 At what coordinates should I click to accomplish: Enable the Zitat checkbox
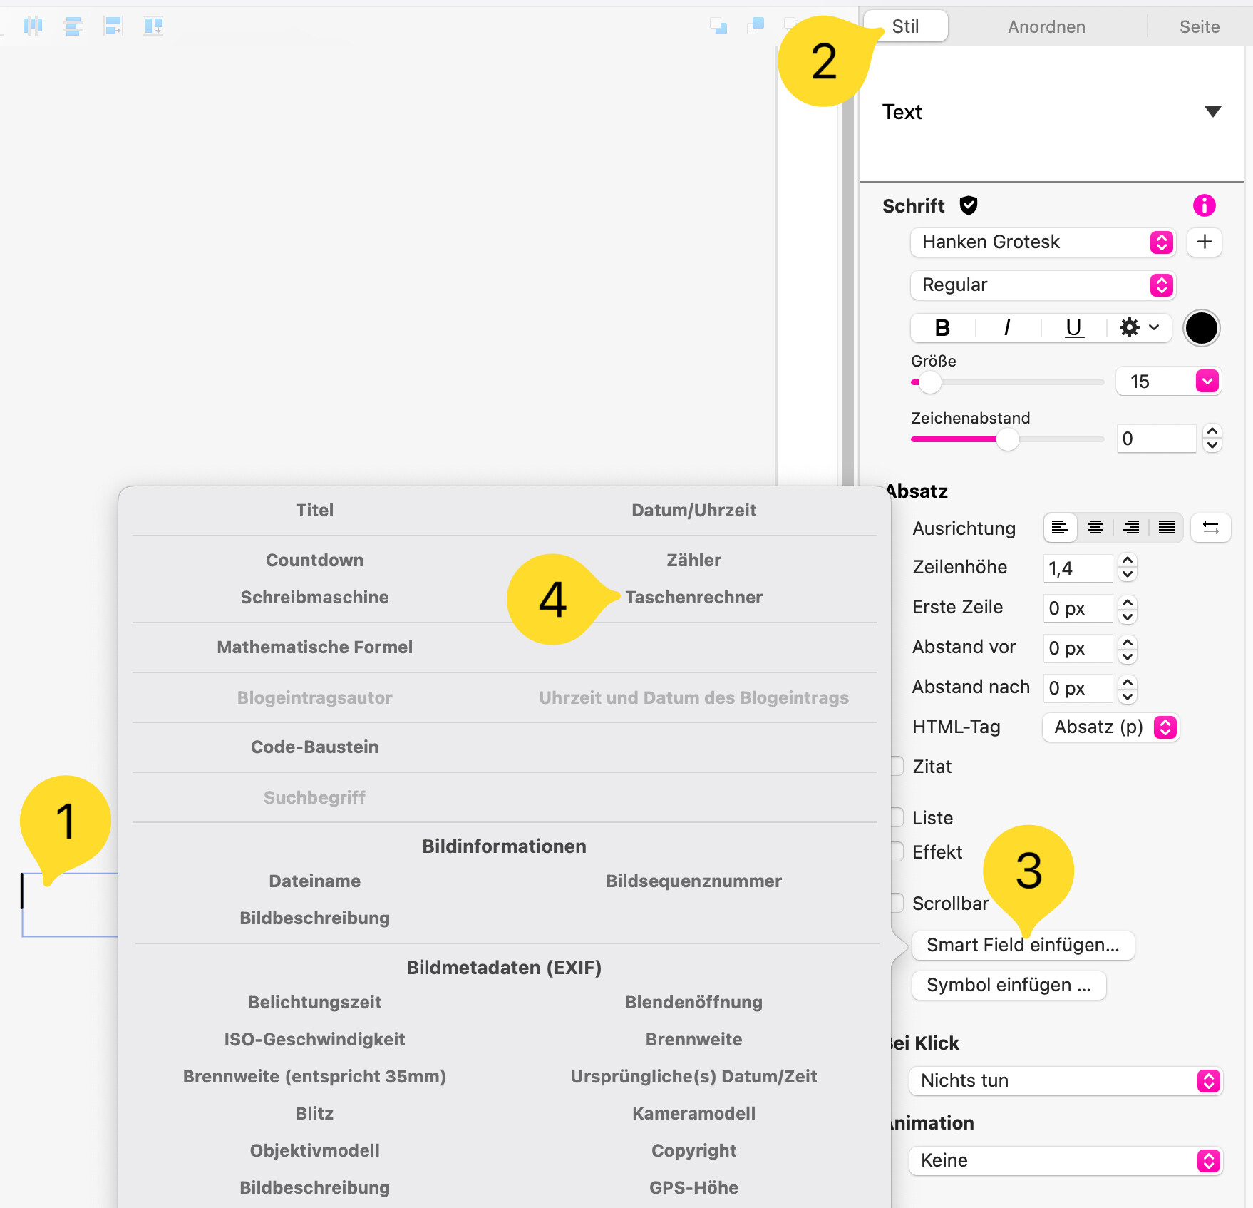[897, 766]
